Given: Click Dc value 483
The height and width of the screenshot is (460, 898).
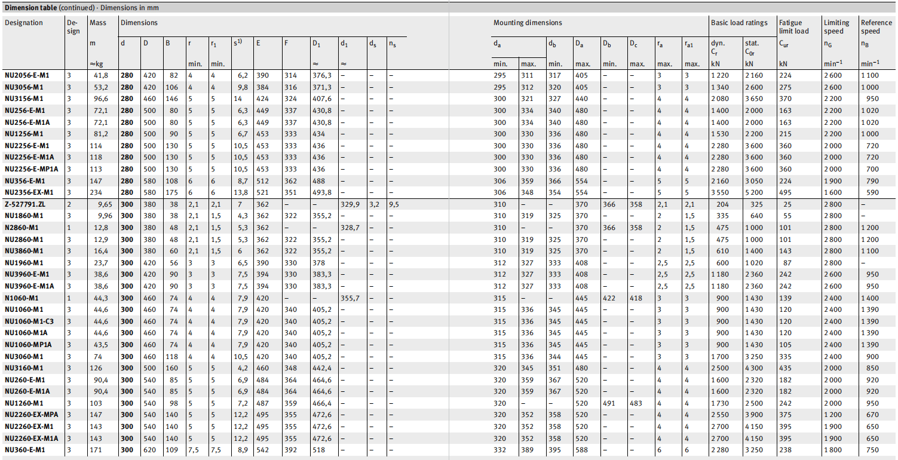Looking at the screenshot, I should coord(636,403).
